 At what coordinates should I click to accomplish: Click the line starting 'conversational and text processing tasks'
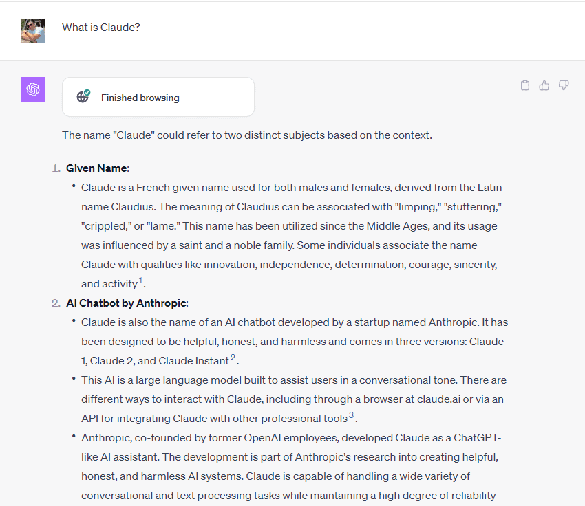[x=289, y=496]
